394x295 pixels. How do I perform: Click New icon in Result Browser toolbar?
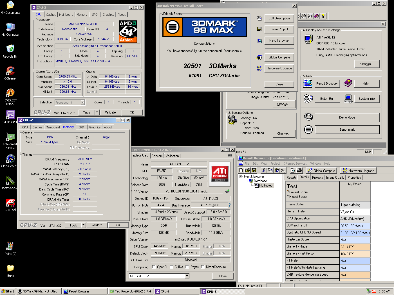tap(241, 170)
